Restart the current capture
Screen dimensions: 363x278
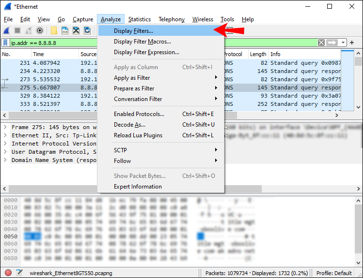click(29, 30)
